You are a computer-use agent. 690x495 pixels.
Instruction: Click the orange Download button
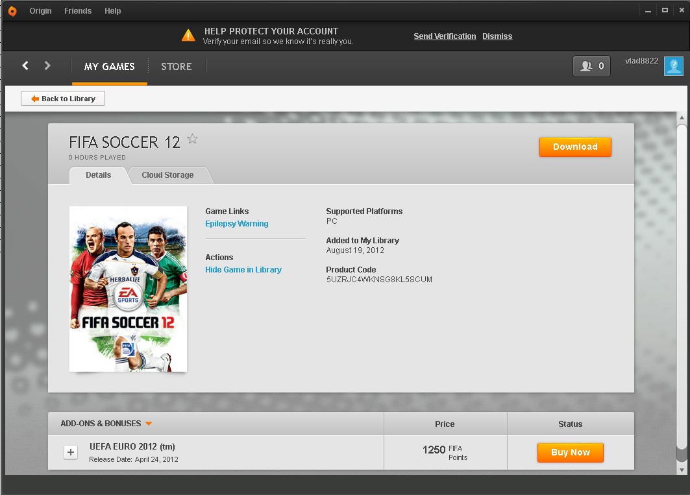click(x=575, y=147)
